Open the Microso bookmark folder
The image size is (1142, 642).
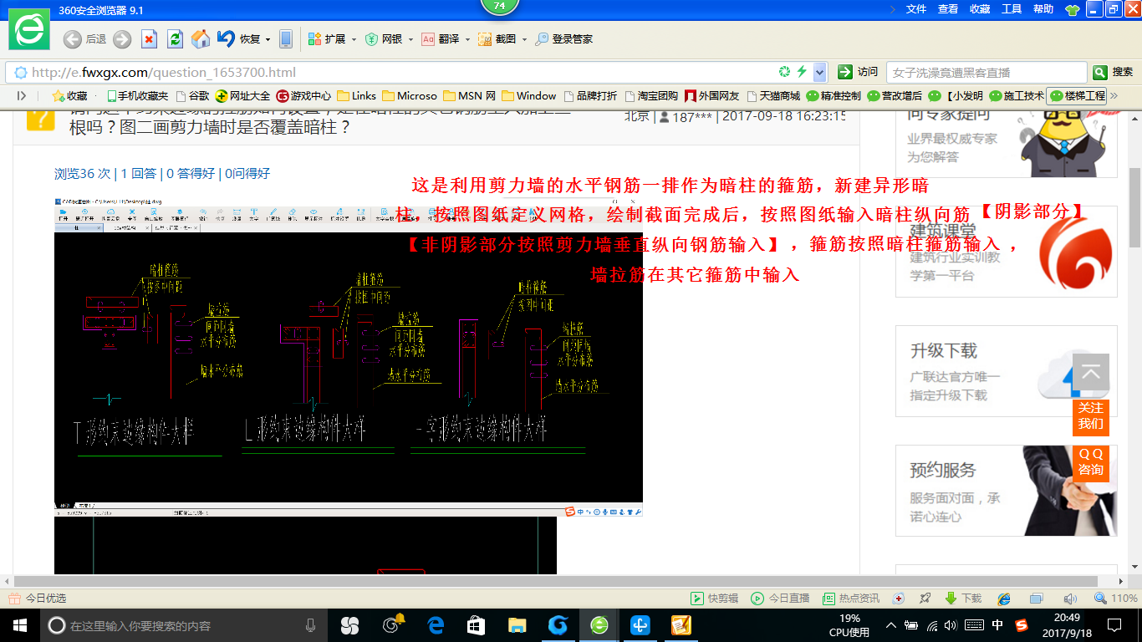coord(410,95)
